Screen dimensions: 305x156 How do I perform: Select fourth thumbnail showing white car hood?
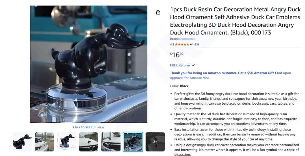[89, 142]
